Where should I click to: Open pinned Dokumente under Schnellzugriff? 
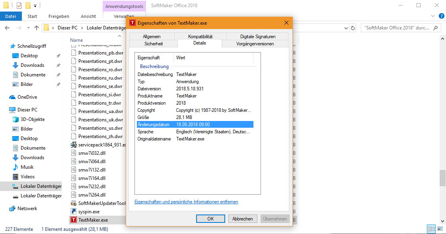coord(33,75)
